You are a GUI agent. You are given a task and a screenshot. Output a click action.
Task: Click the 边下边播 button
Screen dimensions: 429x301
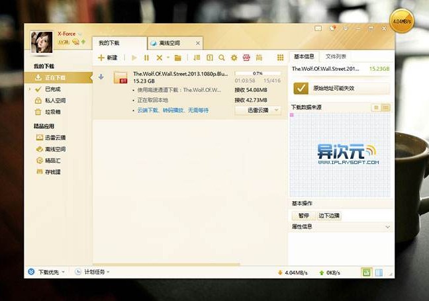(x=329, y=216)
